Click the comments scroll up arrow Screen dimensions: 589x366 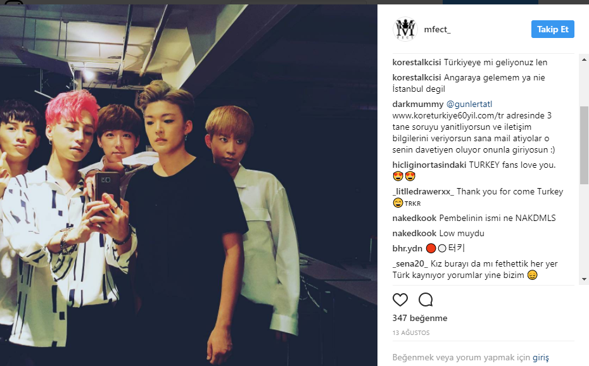584,60
